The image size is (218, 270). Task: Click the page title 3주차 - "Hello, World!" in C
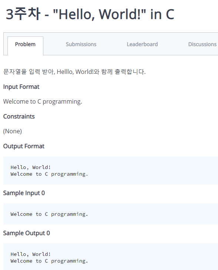click(90, 14)
